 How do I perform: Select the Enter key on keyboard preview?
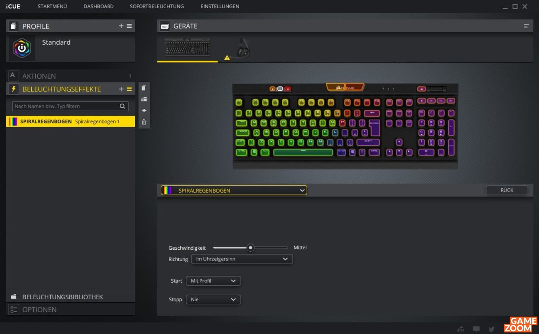click(374, 127)
